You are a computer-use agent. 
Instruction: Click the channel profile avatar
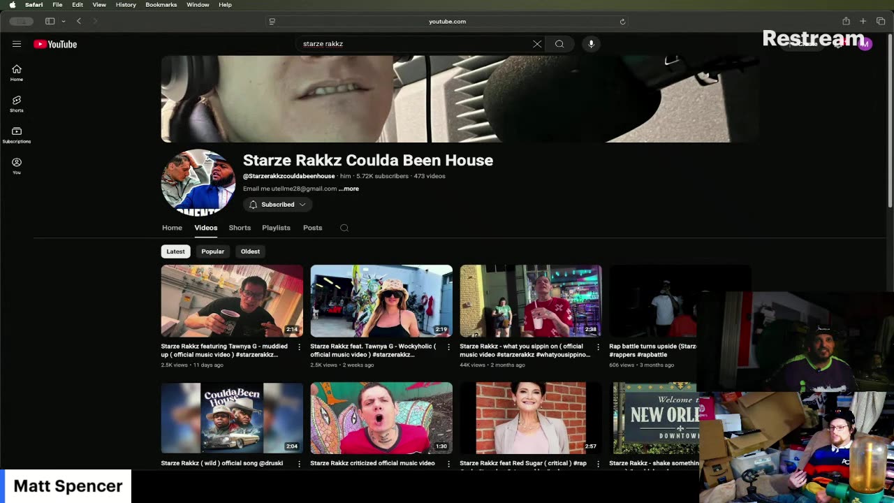coord(198,182)
